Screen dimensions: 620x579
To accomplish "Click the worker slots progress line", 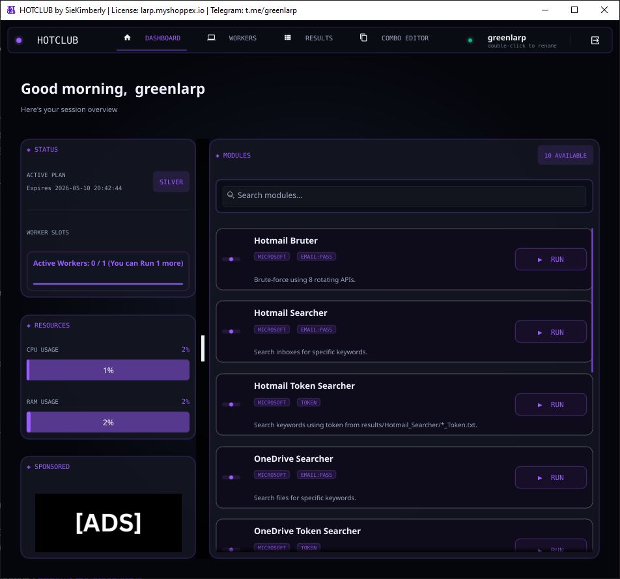I will (x=108, y=283).
